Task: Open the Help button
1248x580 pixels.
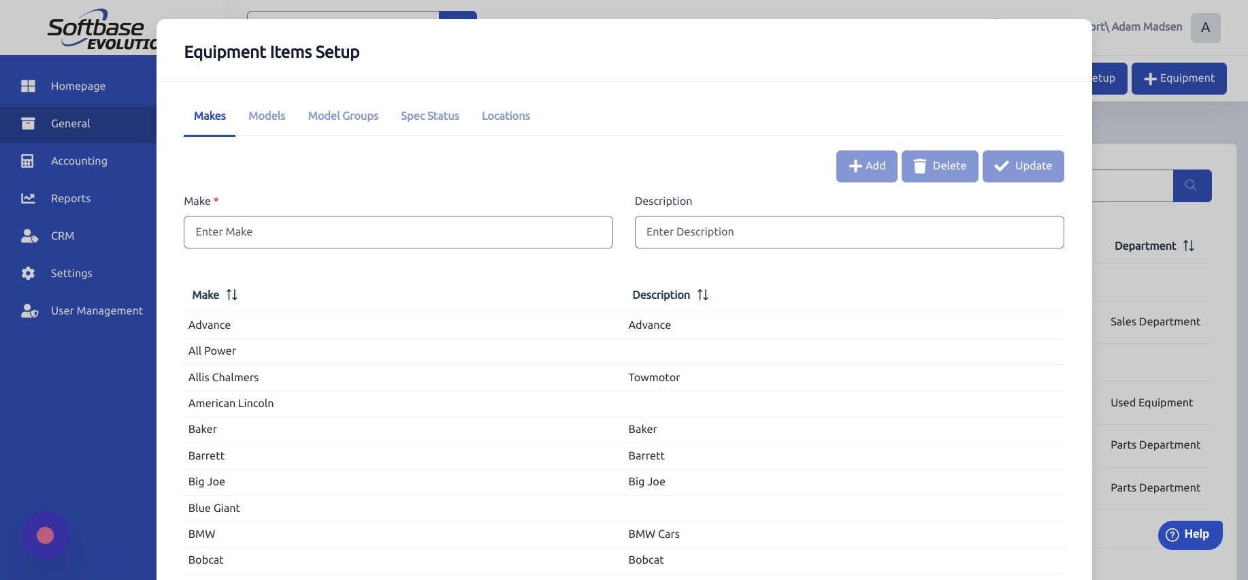Action: coord(1189,534)
